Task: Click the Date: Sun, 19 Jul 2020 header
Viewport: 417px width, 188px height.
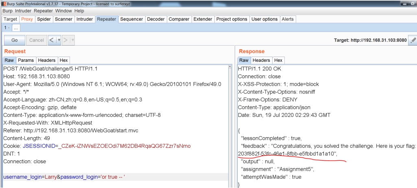Action: pyautogui.click(x=284, y=115)
